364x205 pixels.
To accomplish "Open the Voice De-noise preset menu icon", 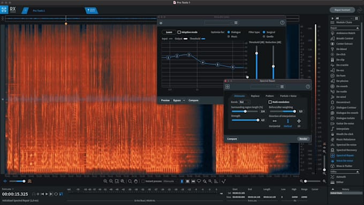I will coord(236,23).
